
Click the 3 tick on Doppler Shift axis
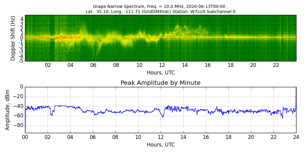tap(22, 24)
